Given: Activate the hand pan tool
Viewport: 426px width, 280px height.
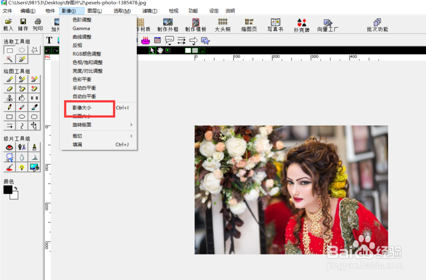Looking at the screenshot, I should point(160,51).
